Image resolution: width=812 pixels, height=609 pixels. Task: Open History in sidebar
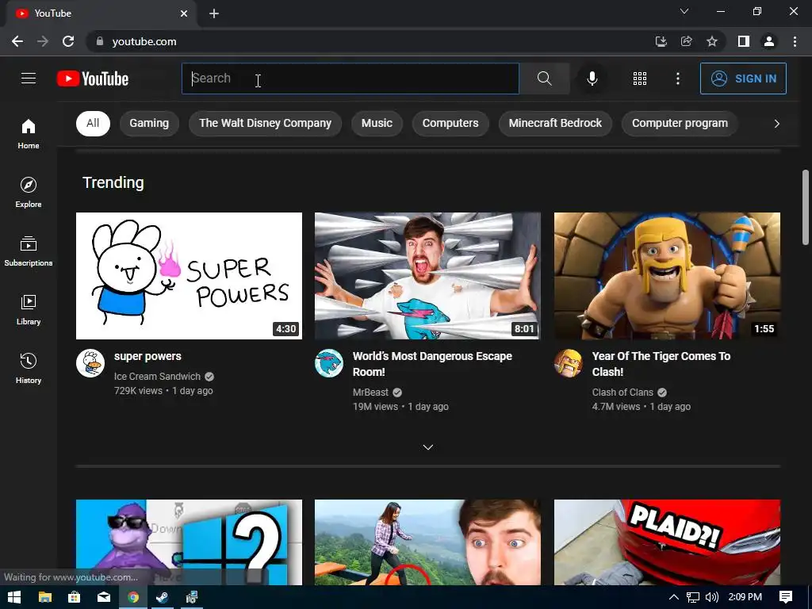click(29, 368)
